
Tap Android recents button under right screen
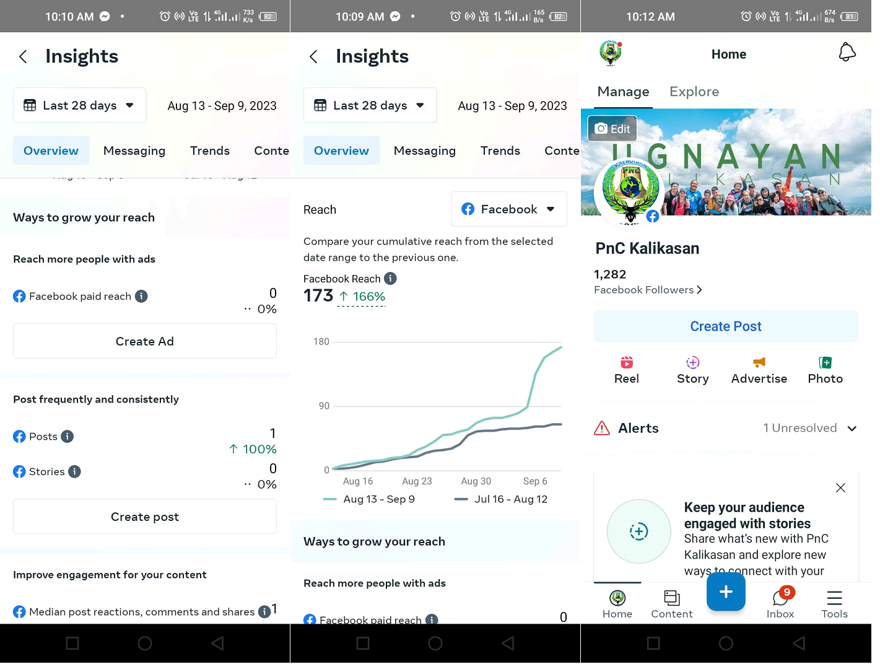click(653, 644)
